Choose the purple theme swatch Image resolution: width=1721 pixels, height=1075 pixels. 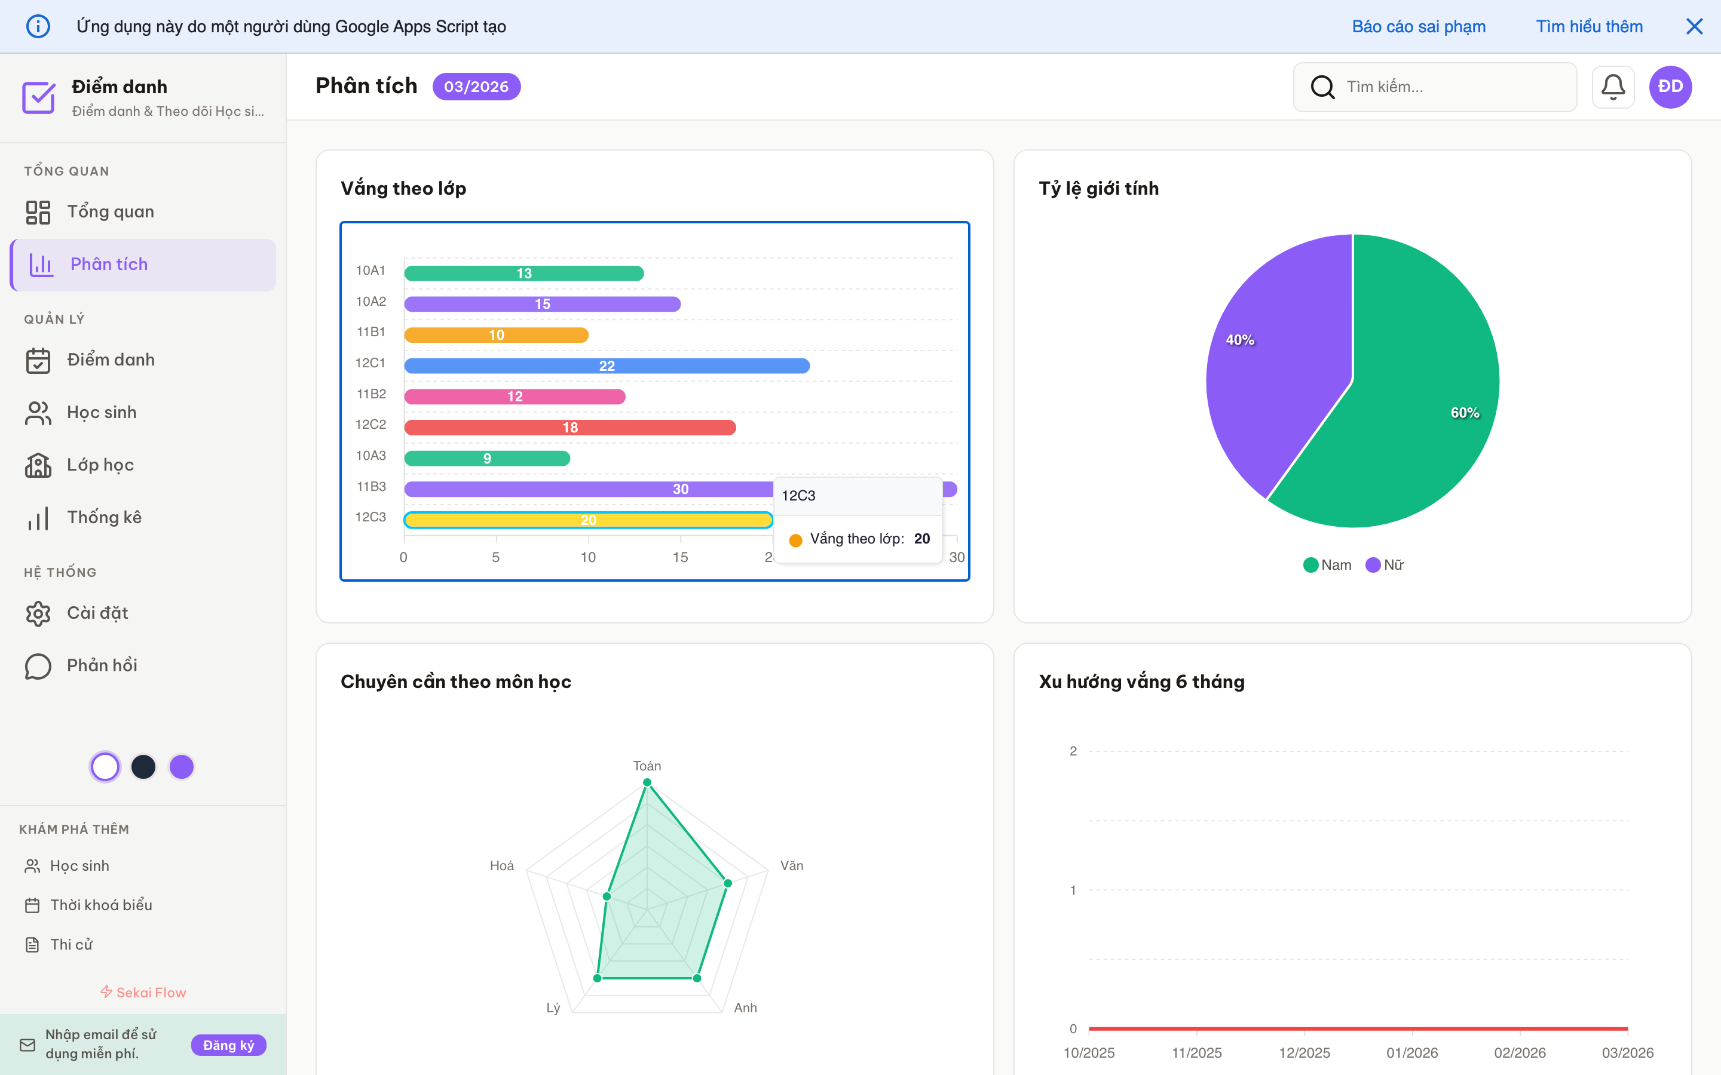(x=182, y=766)
